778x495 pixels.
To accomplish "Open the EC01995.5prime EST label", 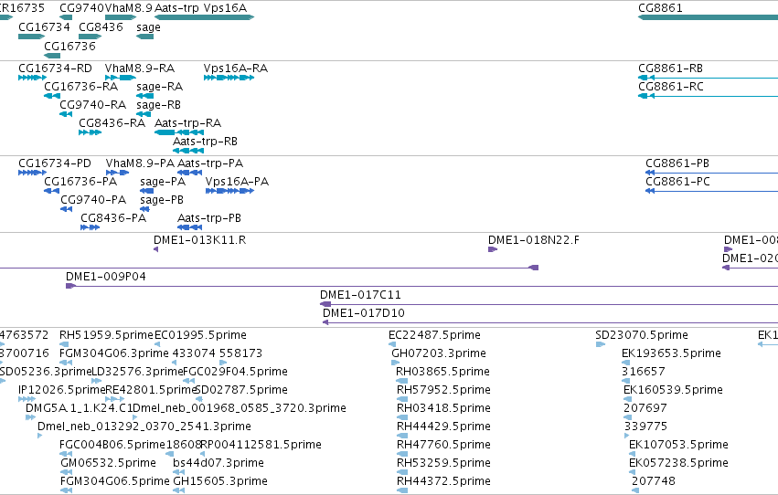I will tap(200, 335).
